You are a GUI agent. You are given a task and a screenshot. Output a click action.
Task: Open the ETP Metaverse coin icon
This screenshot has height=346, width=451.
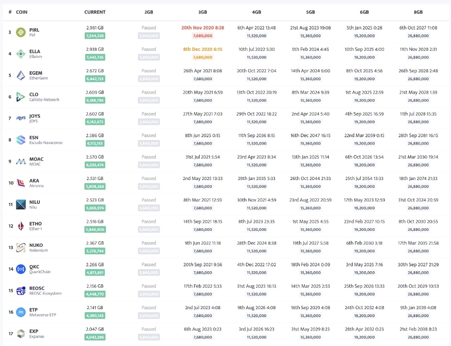pos(21,312)
